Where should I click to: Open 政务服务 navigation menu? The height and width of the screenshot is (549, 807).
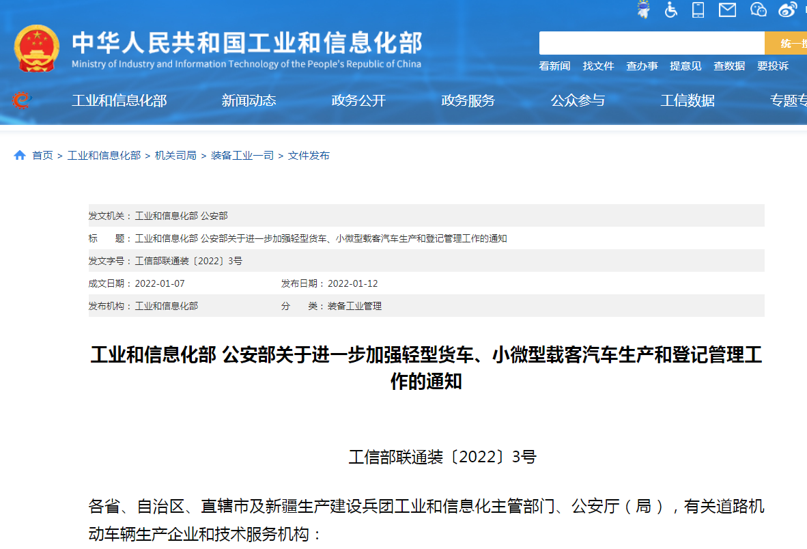click(x=468, y=100)
